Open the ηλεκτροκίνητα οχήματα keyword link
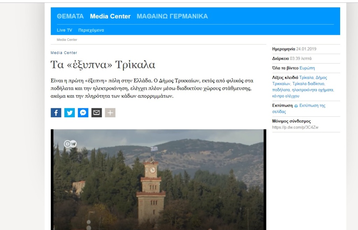 (x=313, y=90)
